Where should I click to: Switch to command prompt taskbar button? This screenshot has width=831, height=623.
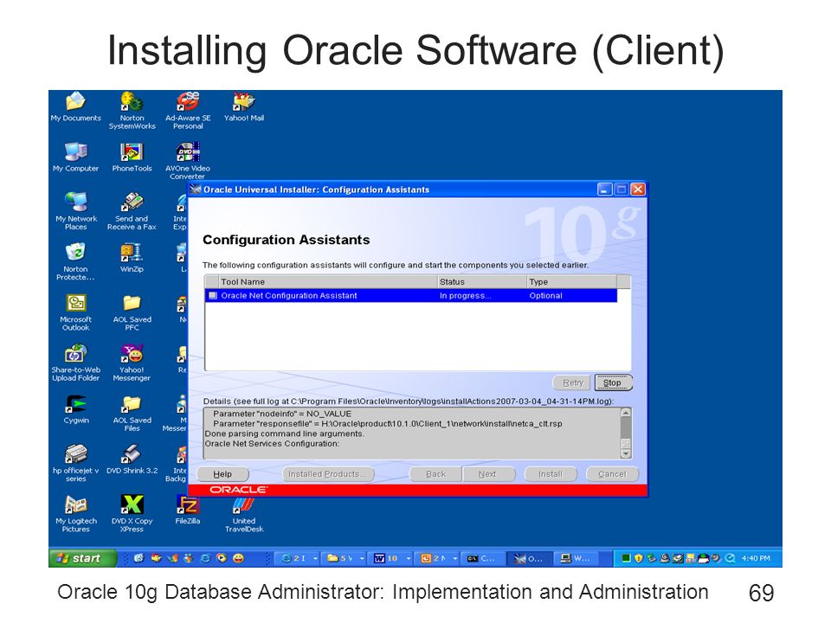pyautogui.click(x=482, y=558)
